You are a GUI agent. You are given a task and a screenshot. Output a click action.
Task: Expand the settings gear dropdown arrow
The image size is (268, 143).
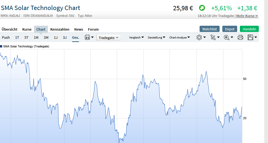[x=205, y=37]
